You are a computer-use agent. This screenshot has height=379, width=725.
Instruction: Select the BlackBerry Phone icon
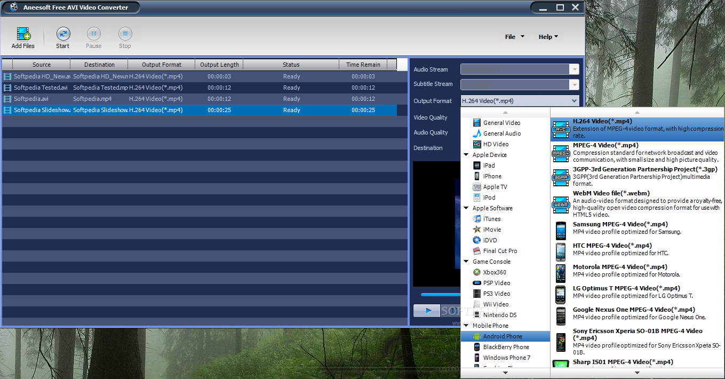[x=477, y=347]
